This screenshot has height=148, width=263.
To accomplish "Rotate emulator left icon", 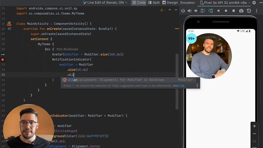I will (203, 11).
